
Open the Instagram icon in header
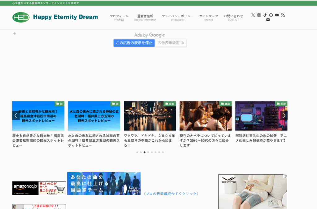click(259, 15)
